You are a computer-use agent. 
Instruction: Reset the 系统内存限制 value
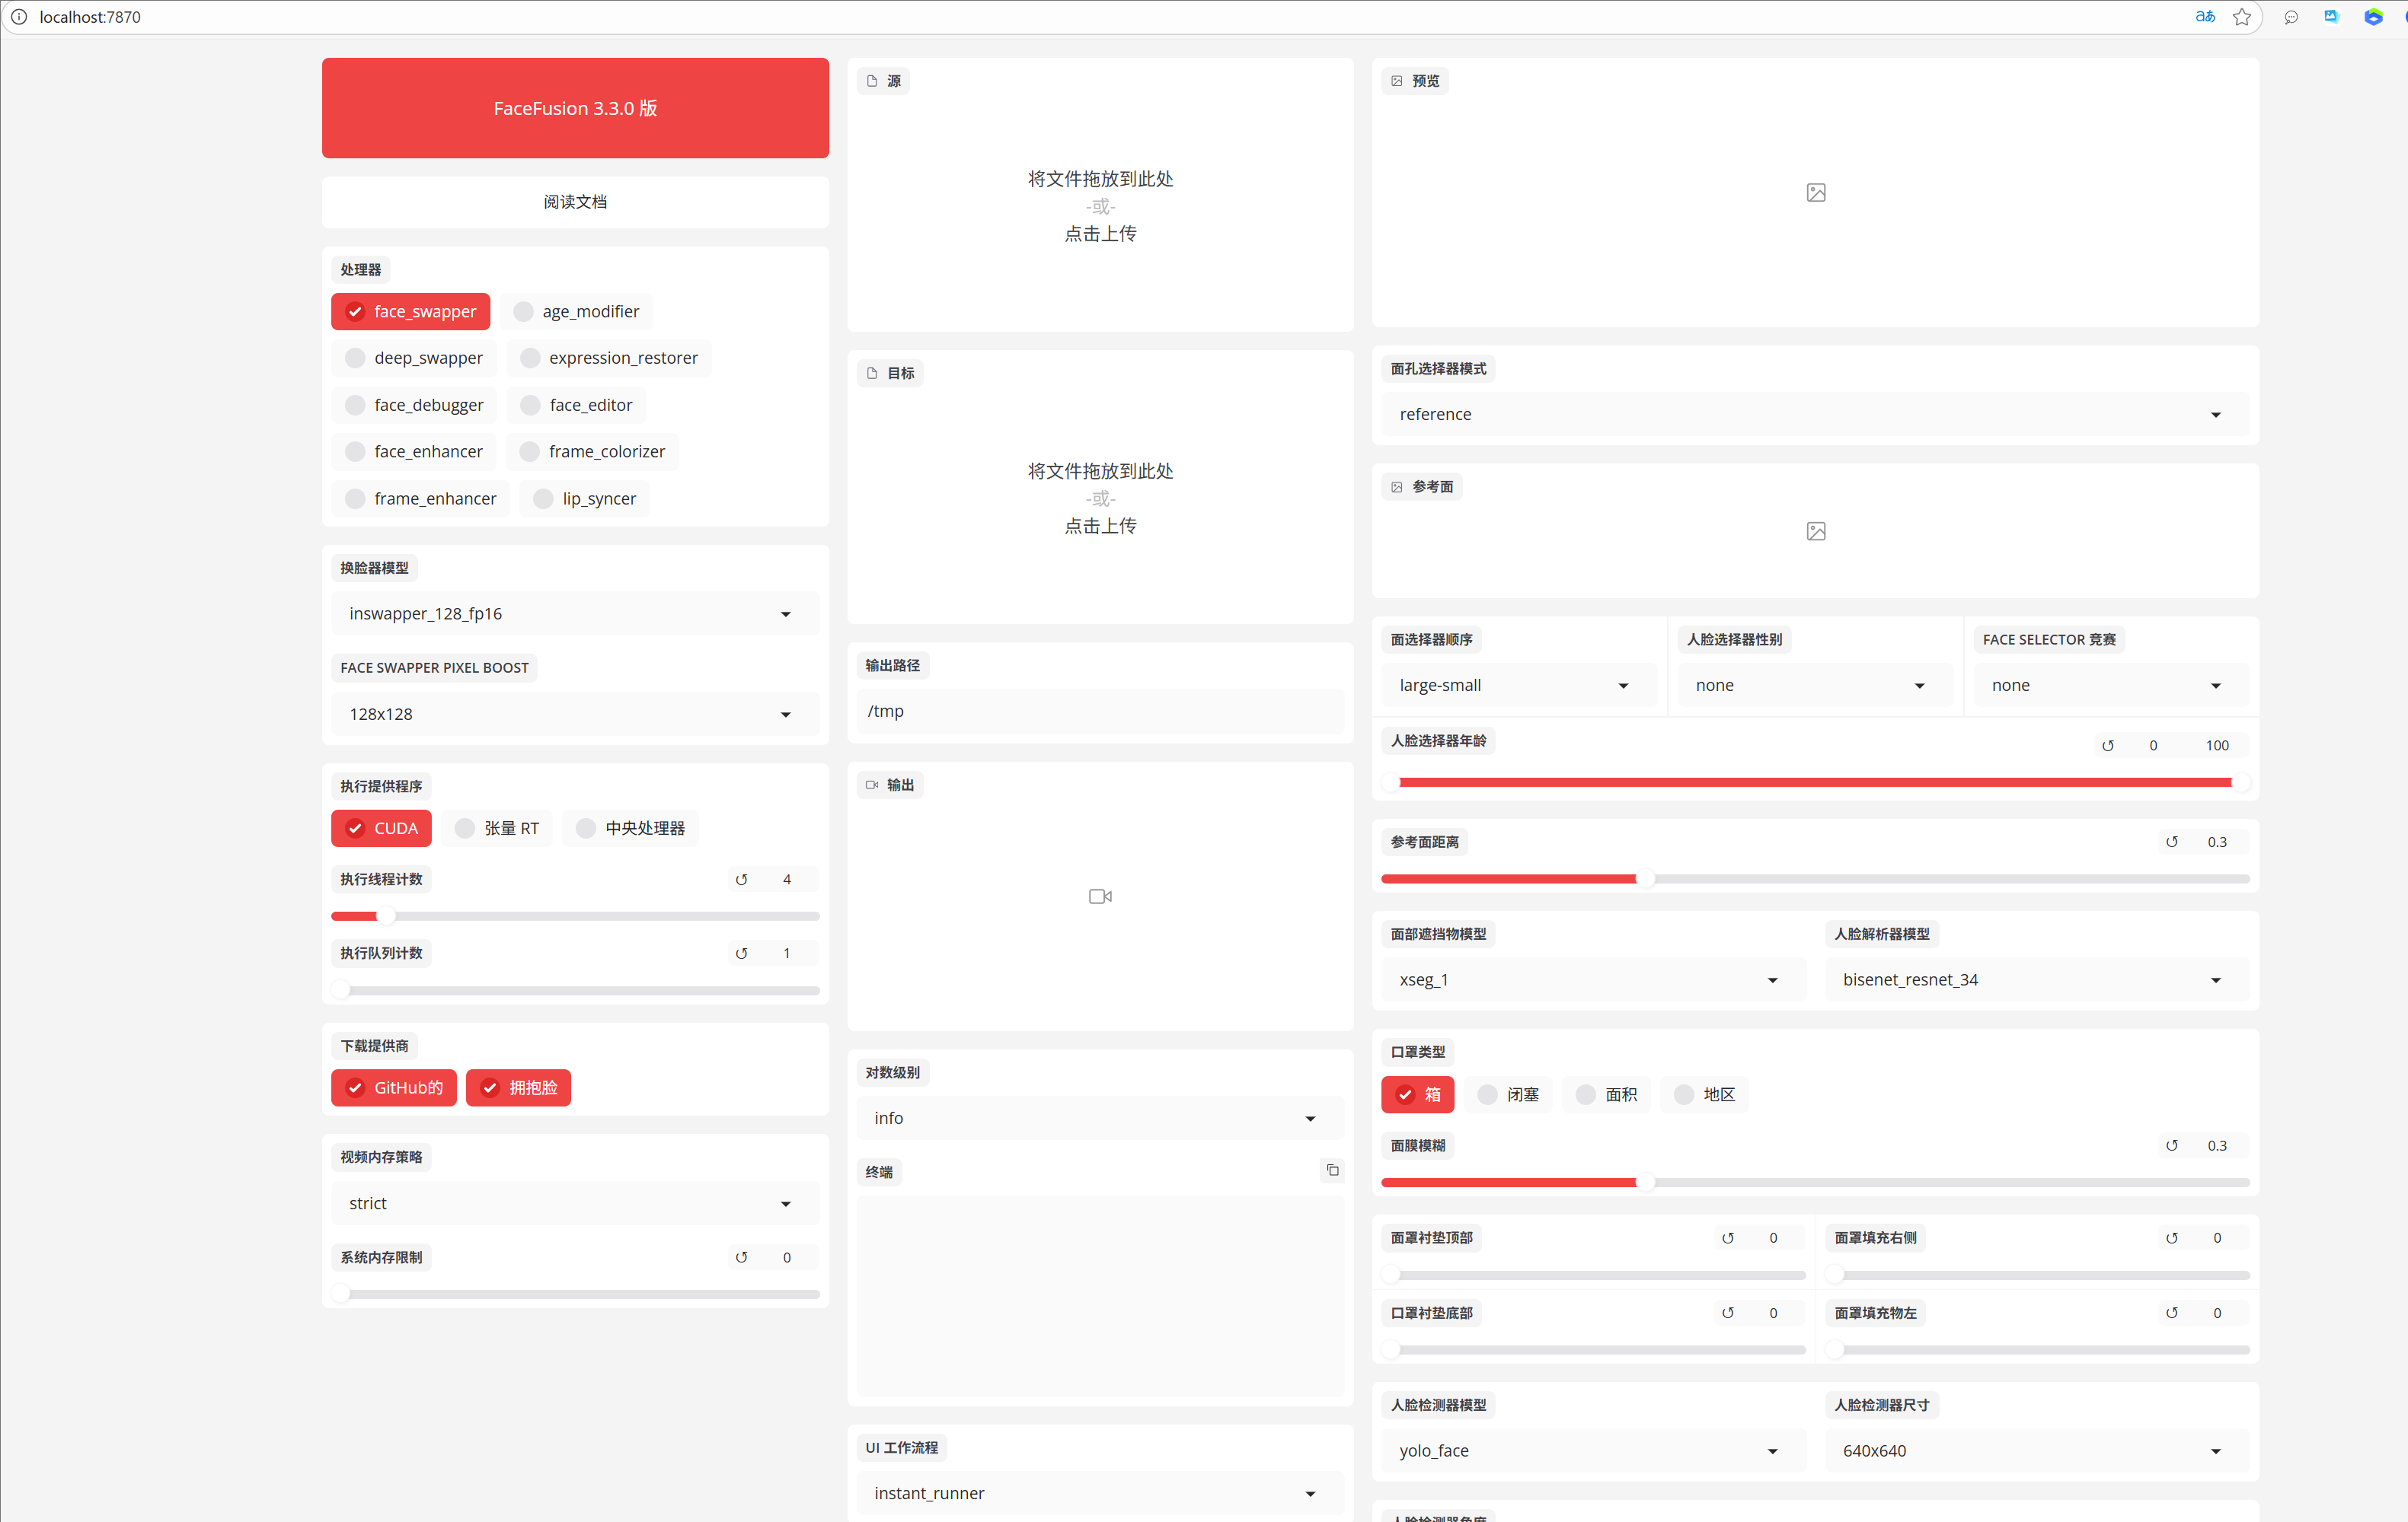741,1257
